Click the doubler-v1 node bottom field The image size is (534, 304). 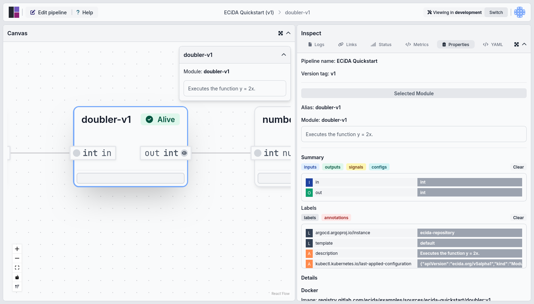click(131, 178)
